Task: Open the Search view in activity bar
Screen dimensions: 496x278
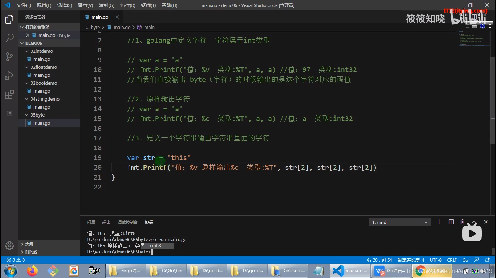Action: coord(9,38)
